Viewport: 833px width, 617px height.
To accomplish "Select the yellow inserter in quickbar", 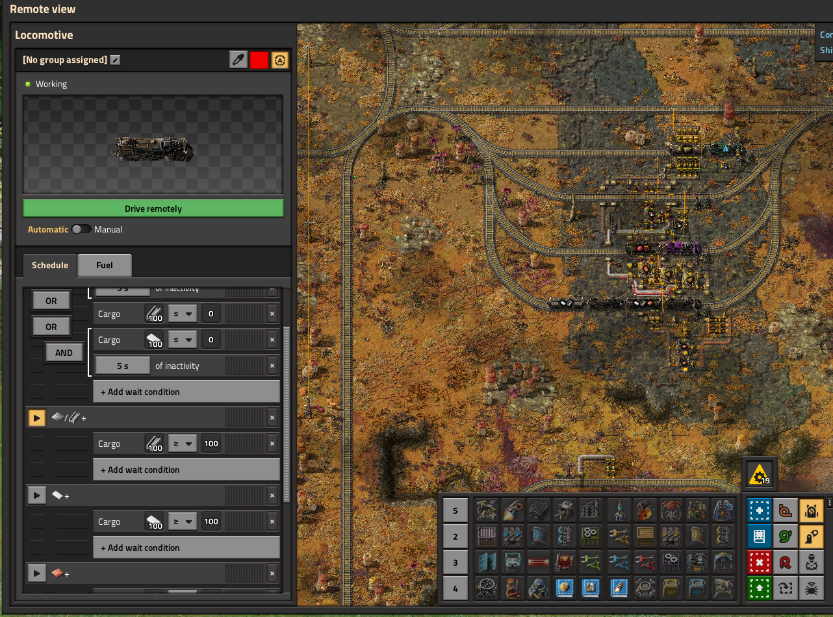I will pos(620,536).
